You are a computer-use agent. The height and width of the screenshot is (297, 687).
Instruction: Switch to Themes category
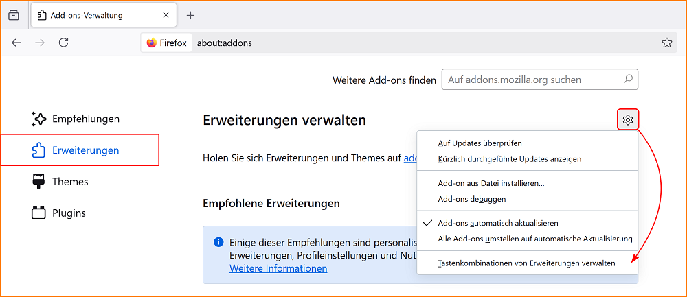click(60, 182)
